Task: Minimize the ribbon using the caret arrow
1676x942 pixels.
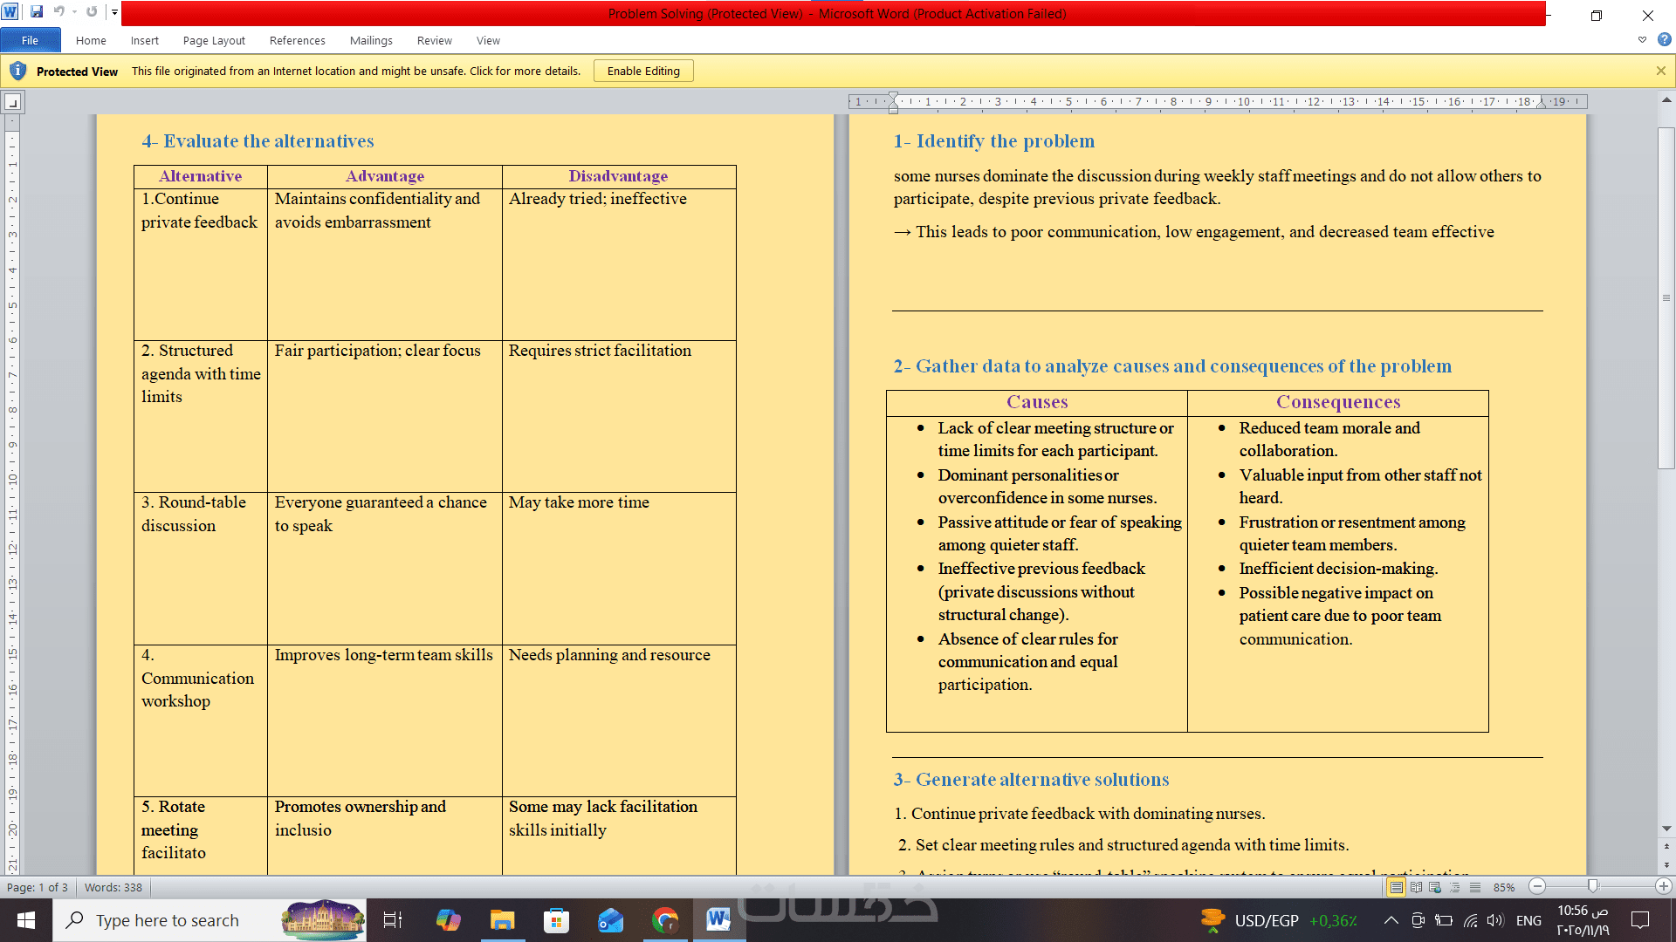Action: coord(1642,40)
